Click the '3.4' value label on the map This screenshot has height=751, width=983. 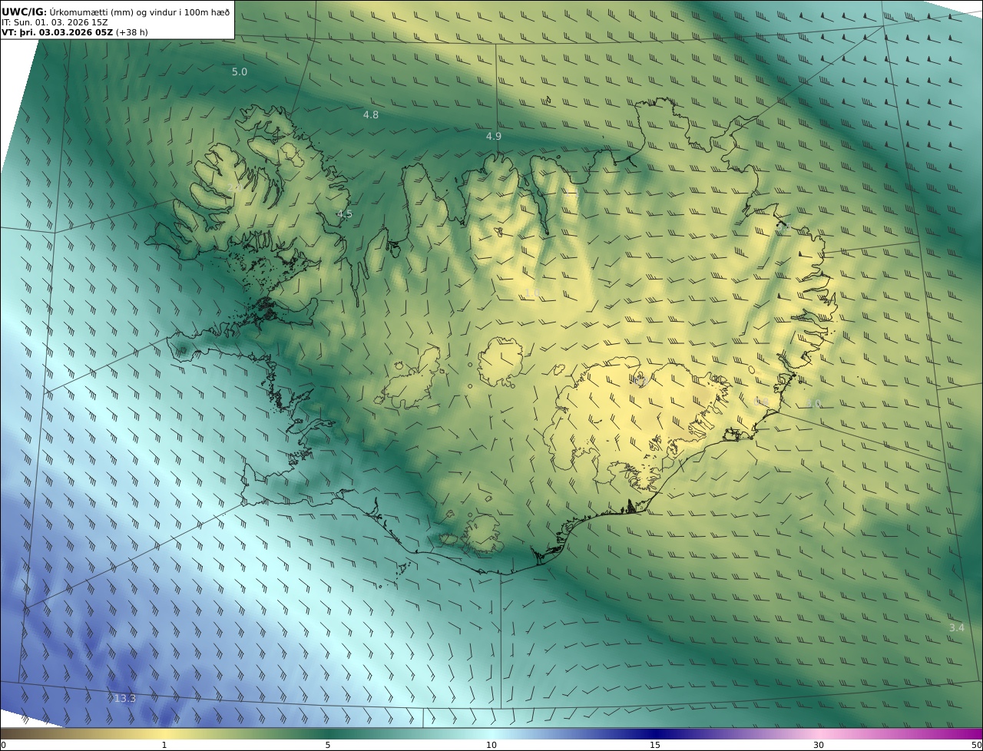956,627
